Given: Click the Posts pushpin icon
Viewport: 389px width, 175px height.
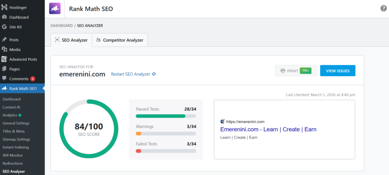Looking at the screenshot, I should [4, 39].
